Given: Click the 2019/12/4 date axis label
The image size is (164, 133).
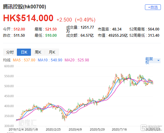Looking at the screenshot, I should pos(16,130).
